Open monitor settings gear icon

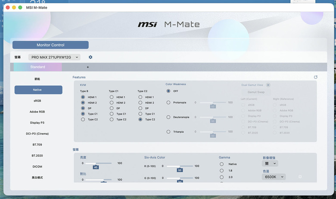tap(90, 57)
